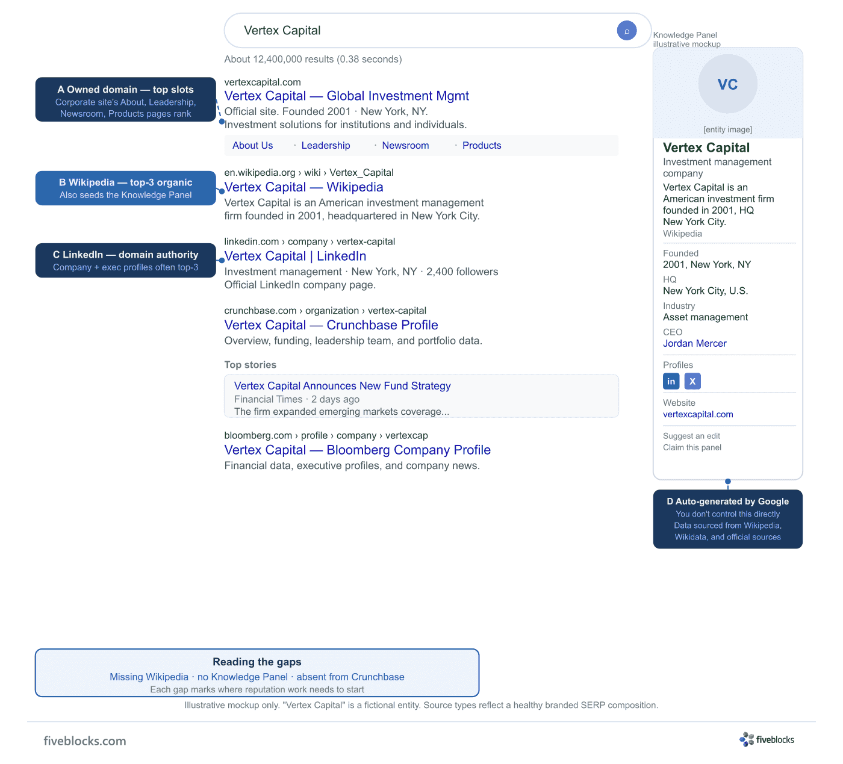The width and height of the screenshot is (843, 764).
Task: Click the Wikipedia source attribution in panel
Action: click(682, 234)
